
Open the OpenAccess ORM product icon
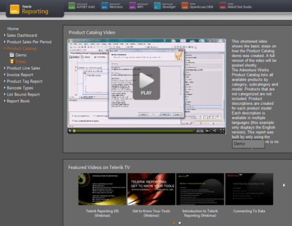[185, 6]
